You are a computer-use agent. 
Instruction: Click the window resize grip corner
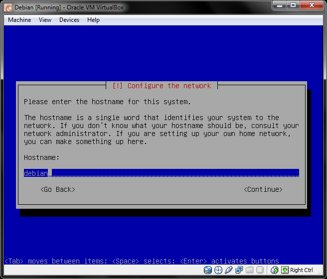tap(320, 272)
